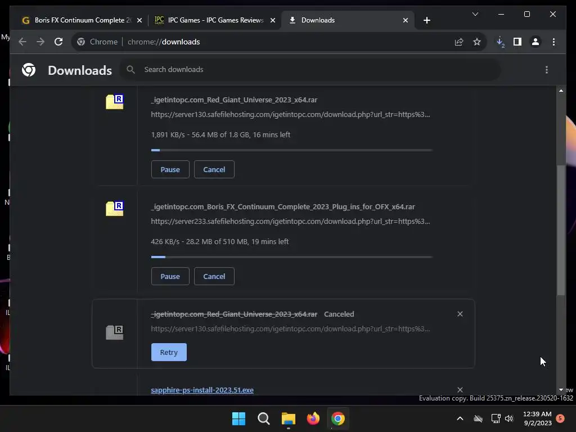Screen dimensions: 576x432
Task: Click the greyed canceled download file icon
Action: click(115, 332)
